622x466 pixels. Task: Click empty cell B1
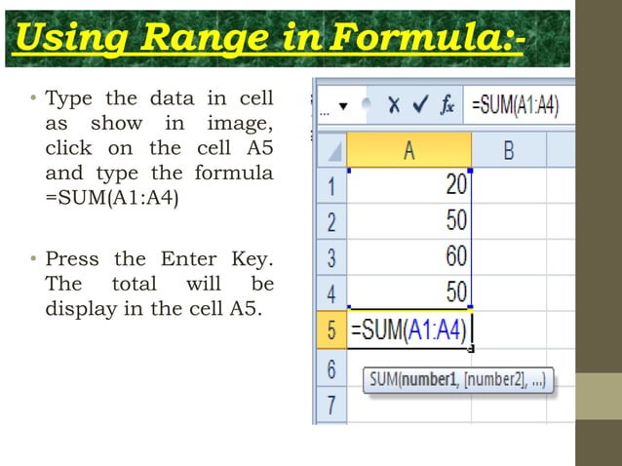click(509, 185)
